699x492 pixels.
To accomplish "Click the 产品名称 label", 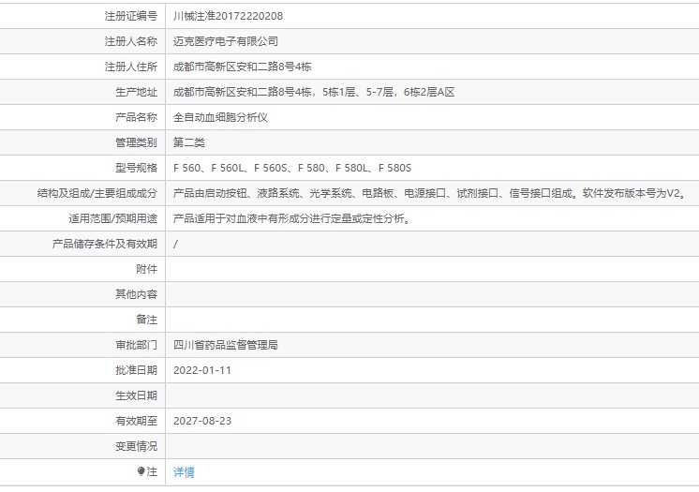I will (x=137, y=117).
